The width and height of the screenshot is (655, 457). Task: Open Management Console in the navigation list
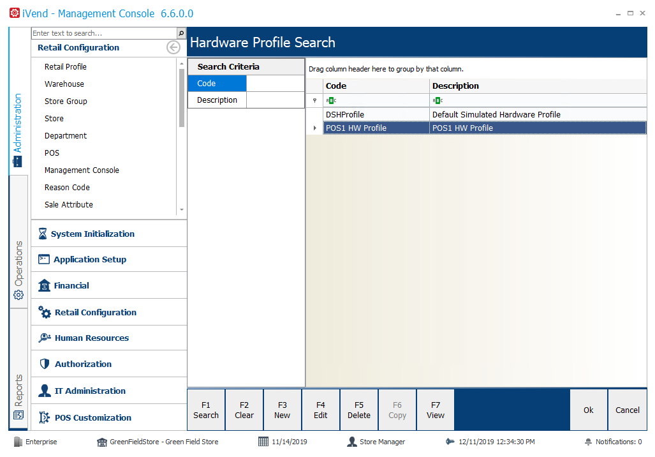pyautogui.click(x=82, y=170)
